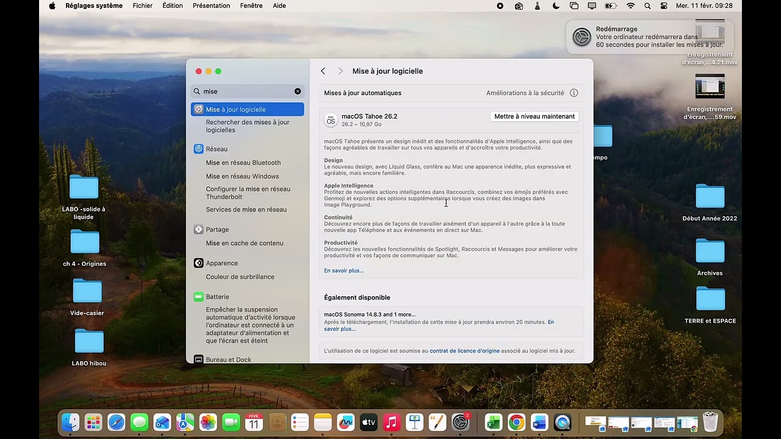Screen dimensions: 781x439
Task: Open Contacts app in the dock
Action: point(277,422)
